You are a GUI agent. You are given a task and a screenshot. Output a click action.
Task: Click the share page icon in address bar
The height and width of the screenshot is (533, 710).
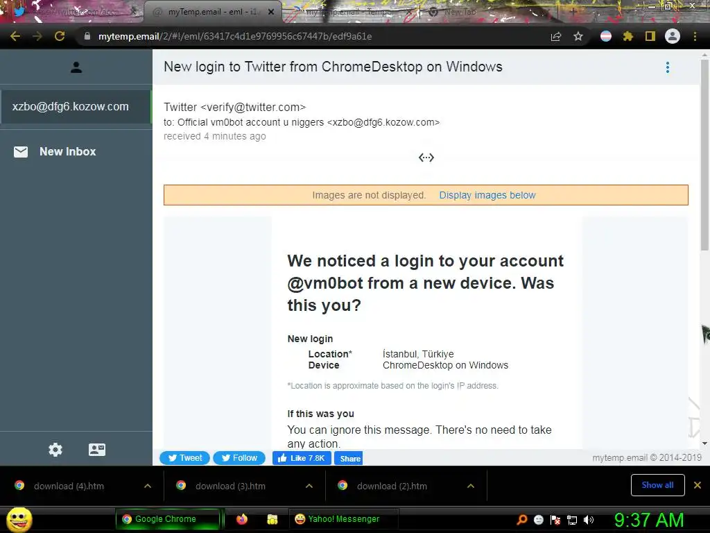pyautogui.click(x=556, y=36)
